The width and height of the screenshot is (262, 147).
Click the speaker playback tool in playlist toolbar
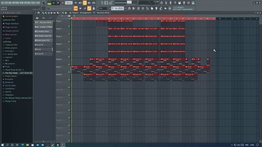coord(66,13)
